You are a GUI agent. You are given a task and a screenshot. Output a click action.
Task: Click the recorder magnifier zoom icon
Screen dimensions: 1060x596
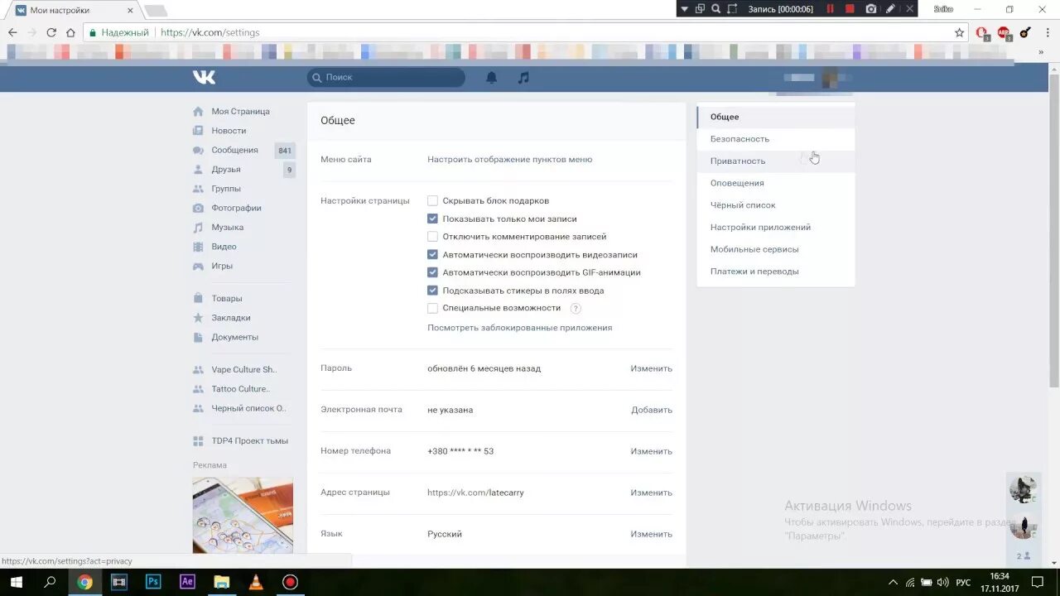click(716, 8)
